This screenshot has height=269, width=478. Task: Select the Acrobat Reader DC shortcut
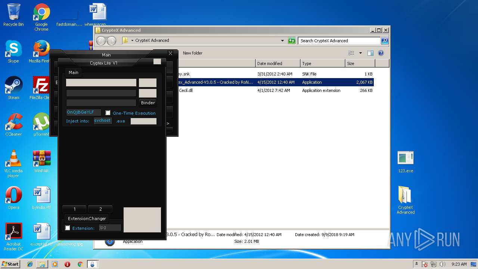[13, 237]
